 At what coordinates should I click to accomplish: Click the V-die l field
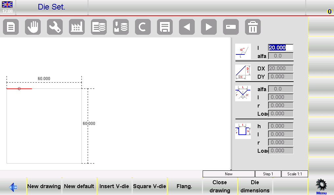pos(281,97)
